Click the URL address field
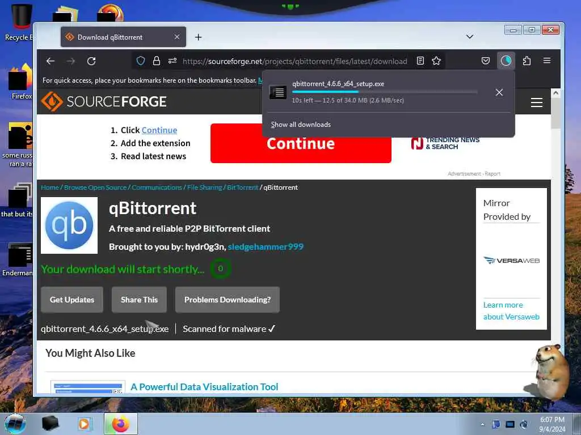 [294, 61]
